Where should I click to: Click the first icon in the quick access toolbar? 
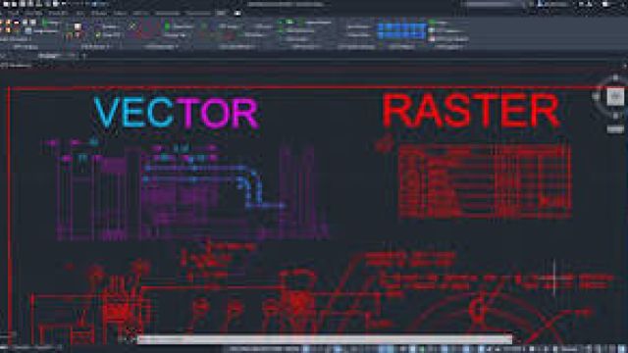pos(5,4)
